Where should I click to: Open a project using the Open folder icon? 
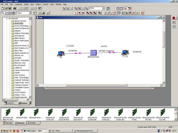(6, 8)
